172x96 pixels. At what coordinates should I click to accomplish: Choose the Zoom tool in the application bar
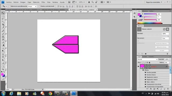point(92,2)
